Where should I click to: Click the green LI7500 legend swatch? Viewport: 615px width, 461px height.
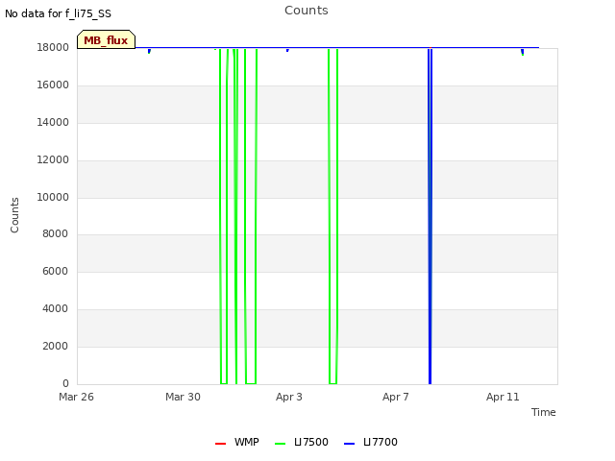point(280,444)
